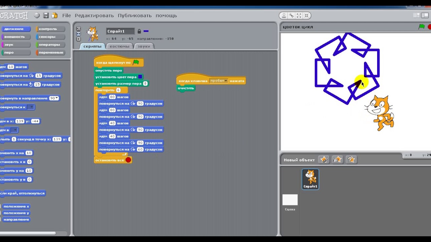Select the контроль block category
431x242 pixels.
(50, 29)
